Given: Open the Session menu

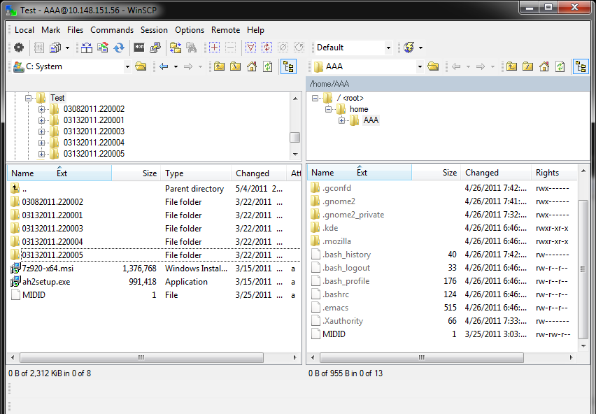Looking at the screenshot, I should (154, 30).
